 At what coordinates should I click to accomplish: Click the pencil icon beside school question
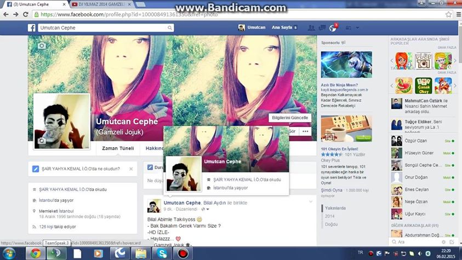click(x=36, y=169)
